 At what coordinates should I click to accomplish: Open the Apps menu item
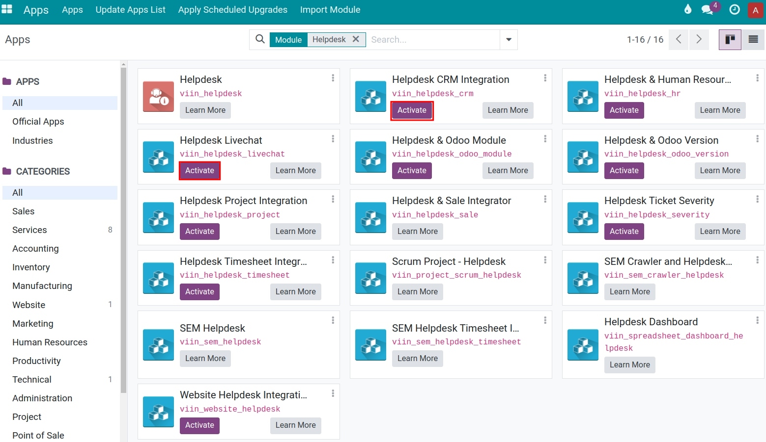[72, 10]
